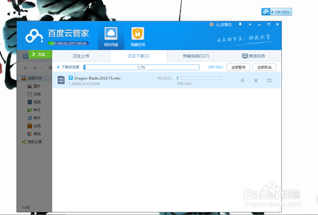
Task: Expand the 全部文件 file tree item
Action: (x=35, y=78)
